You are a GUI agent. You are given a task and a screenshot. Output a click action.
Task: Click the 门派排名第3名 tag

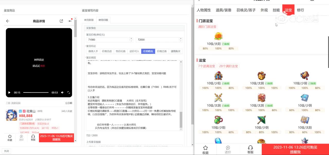[27, 124]
